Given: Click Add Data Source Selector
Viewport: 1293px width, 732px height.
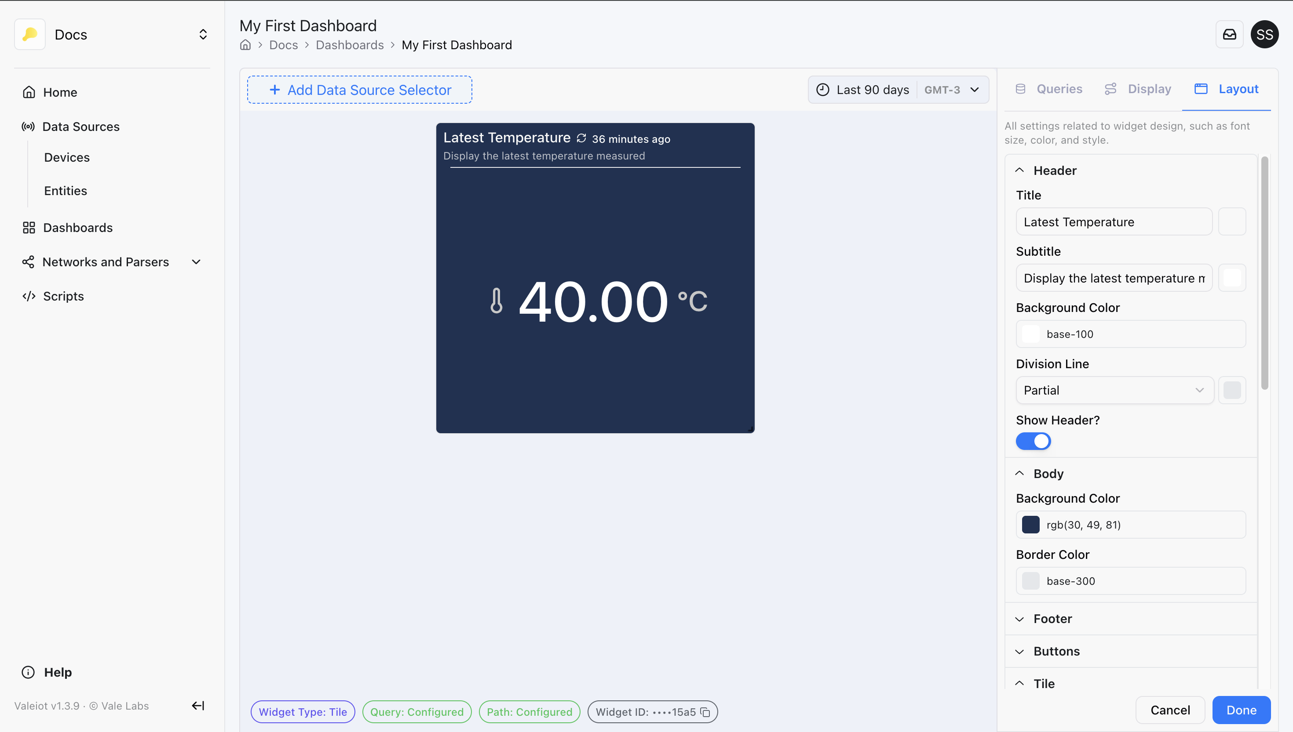Looking at the screenshot, I should click(359, 90).
